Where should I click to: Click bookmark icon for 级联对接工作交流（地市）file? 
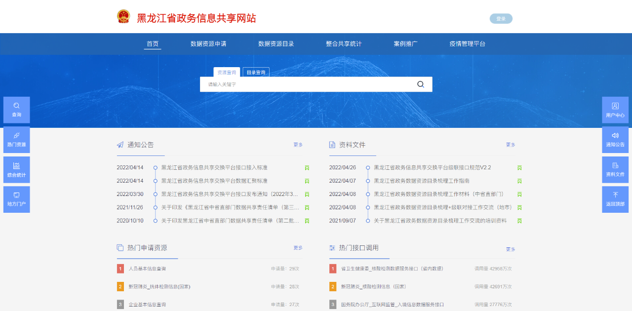pyautogui.click(x=519, y=208)
